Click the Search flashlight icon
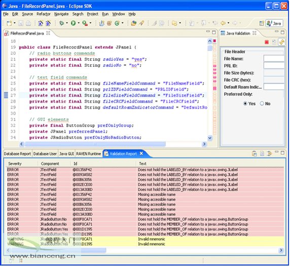290x266 pixels. pyautogui.click(x=141, y=23)
